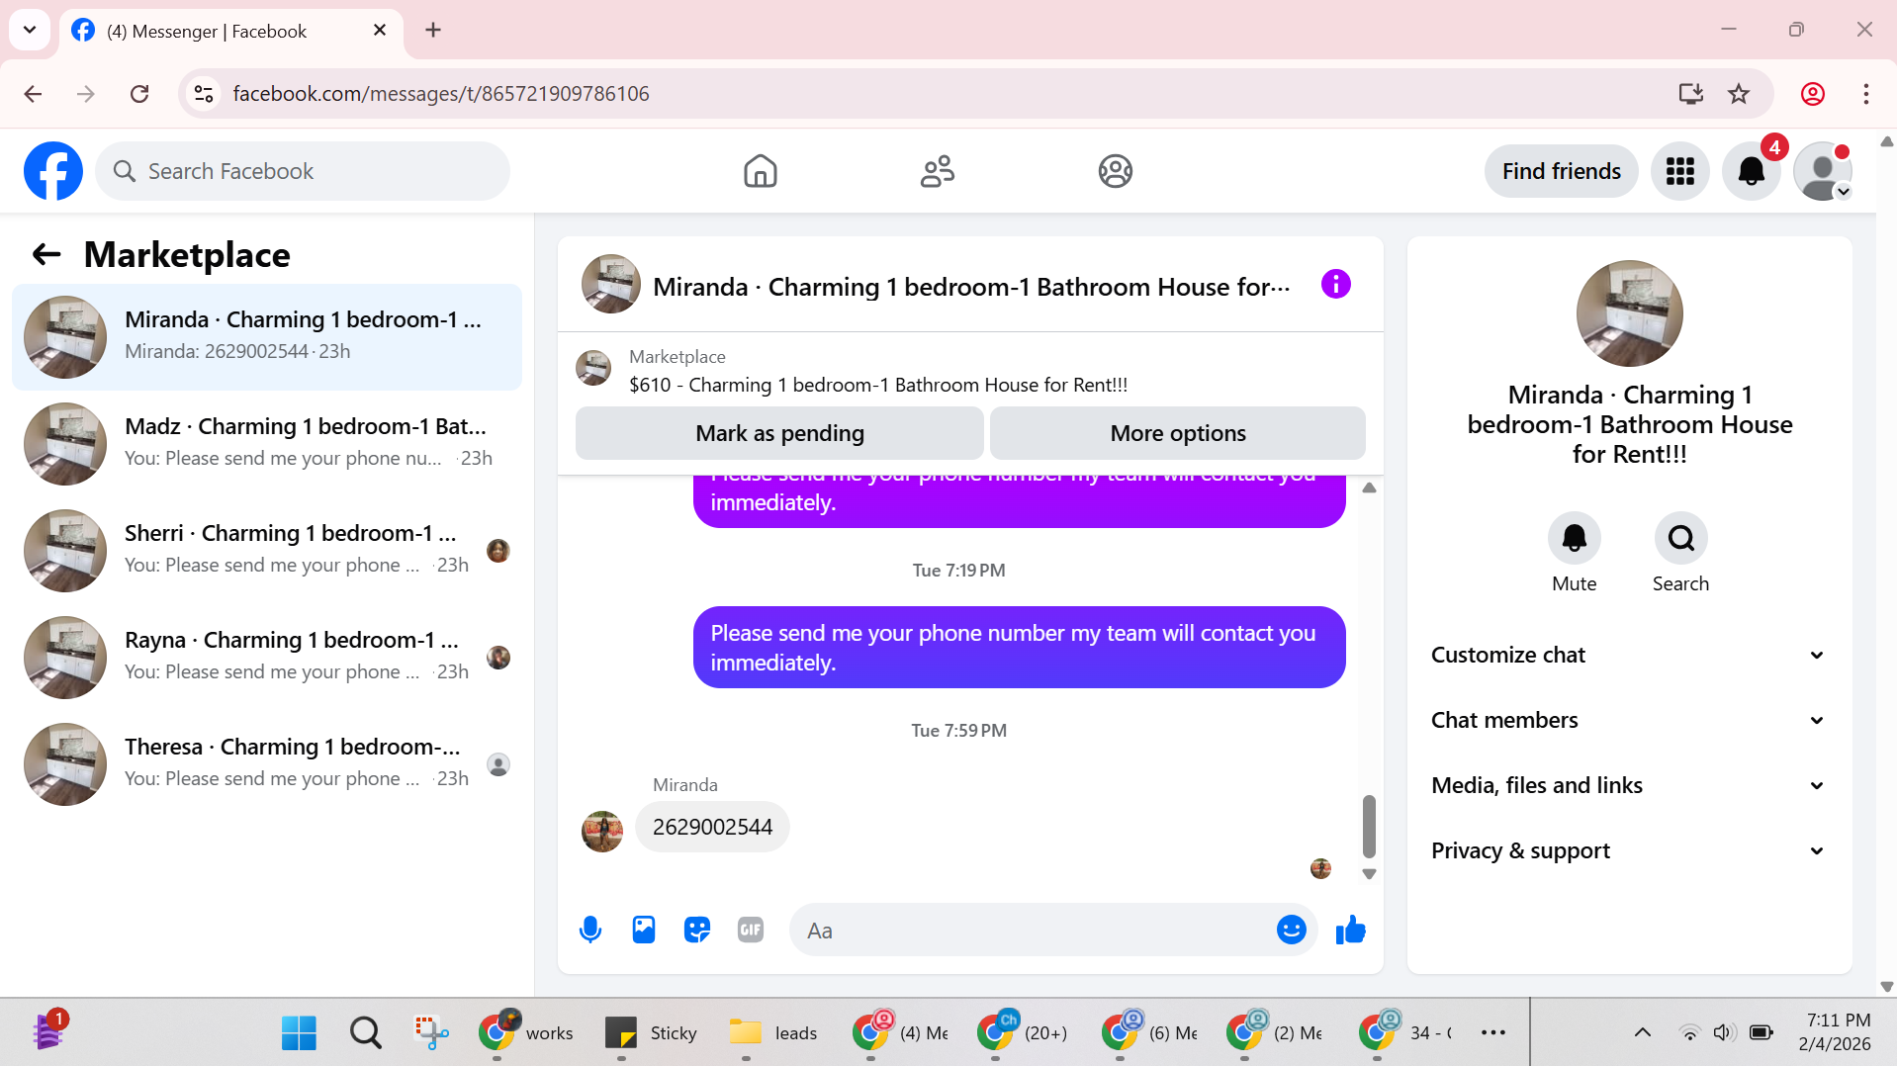Open the $610 Marketplace listing link
The height and width of the screenshot is (1066, 1897).
(x=877, y=385)
